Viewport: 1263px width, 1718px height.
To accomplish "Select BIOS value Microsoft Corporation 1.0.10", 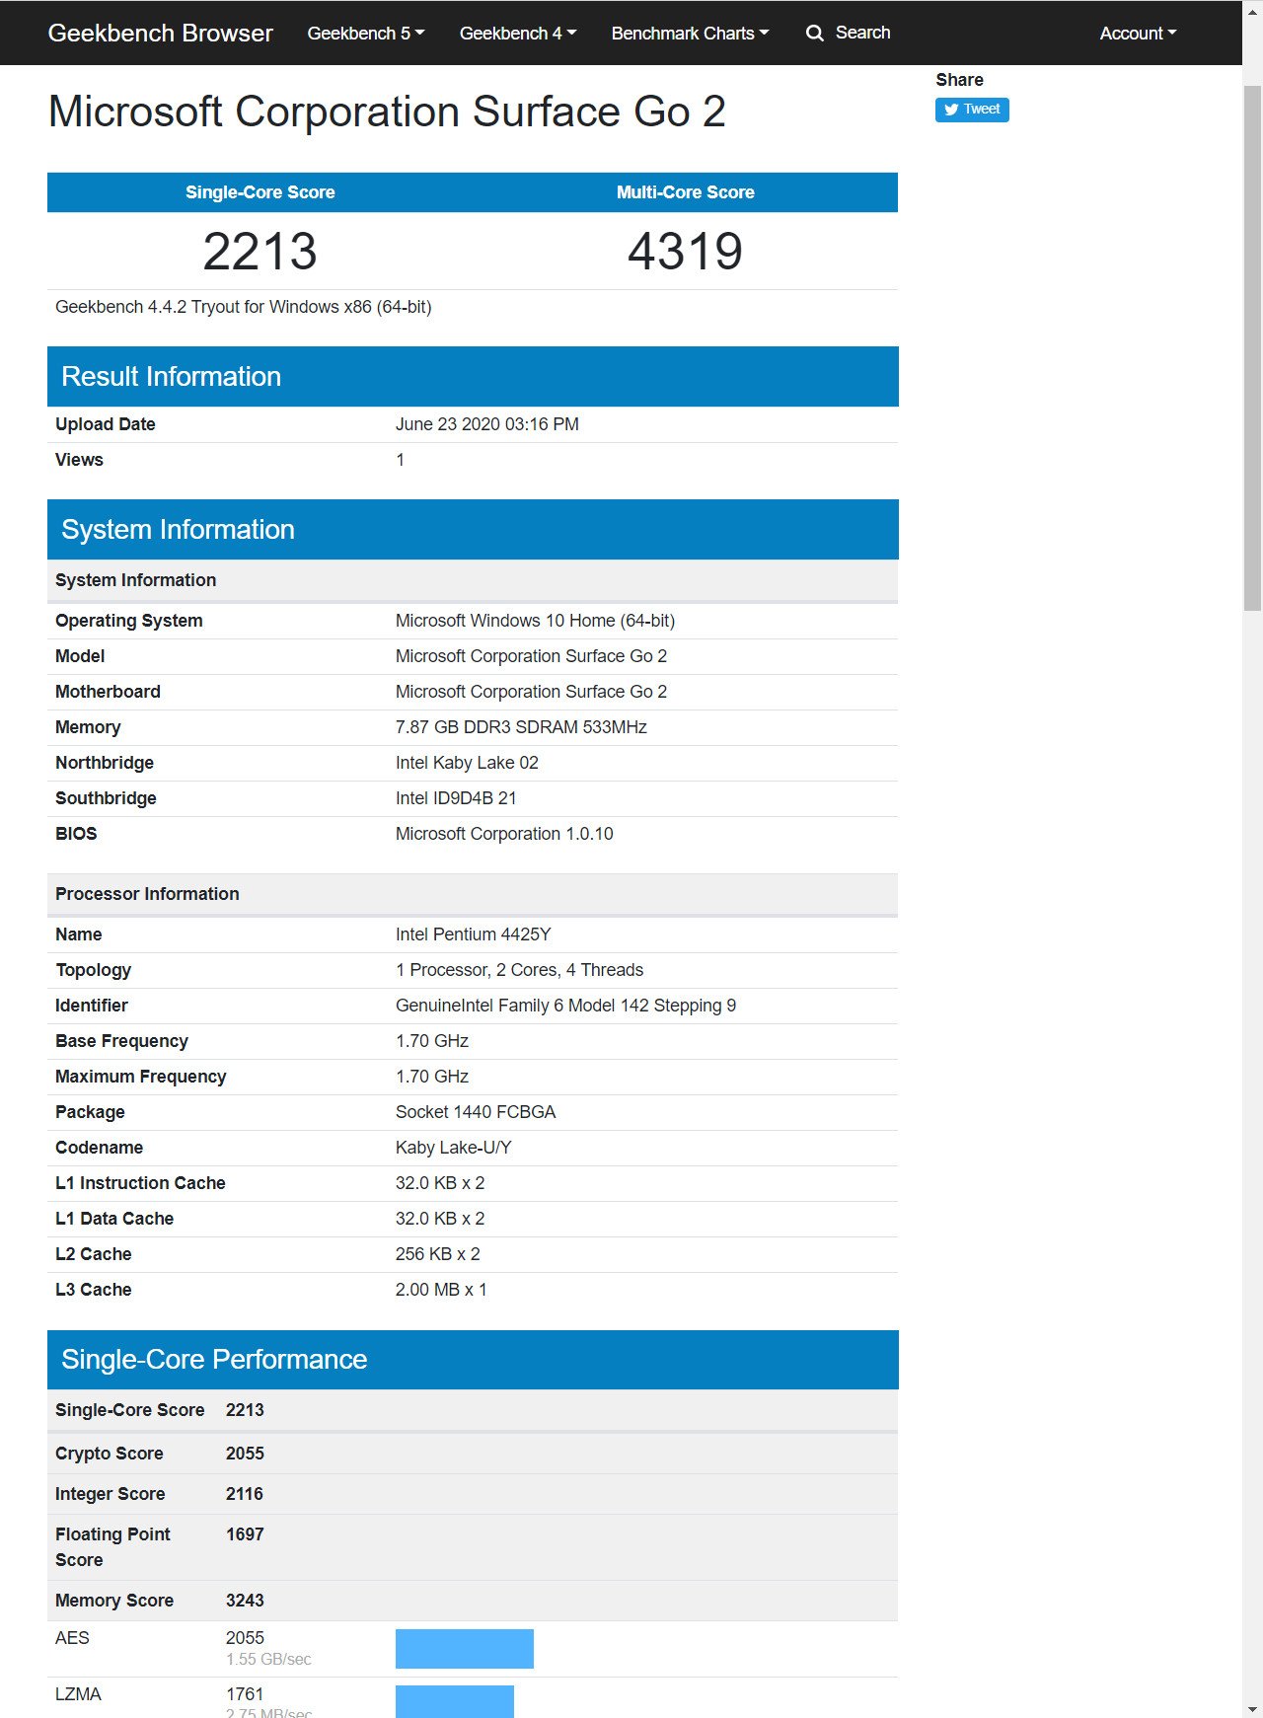I will [504, 834].
